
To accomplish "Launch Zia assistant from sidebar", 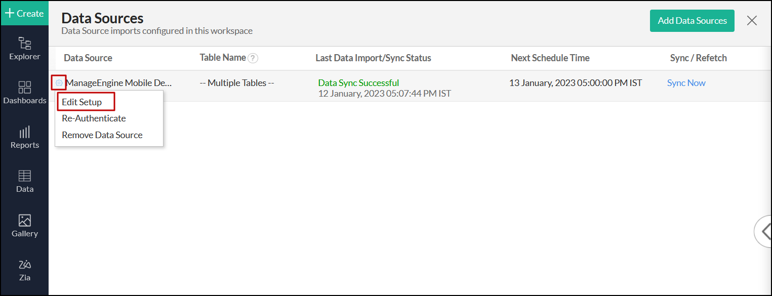I will [24, 270].
